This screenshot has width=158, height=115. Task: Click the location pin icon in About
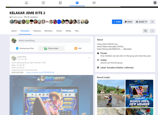[98, 68]
